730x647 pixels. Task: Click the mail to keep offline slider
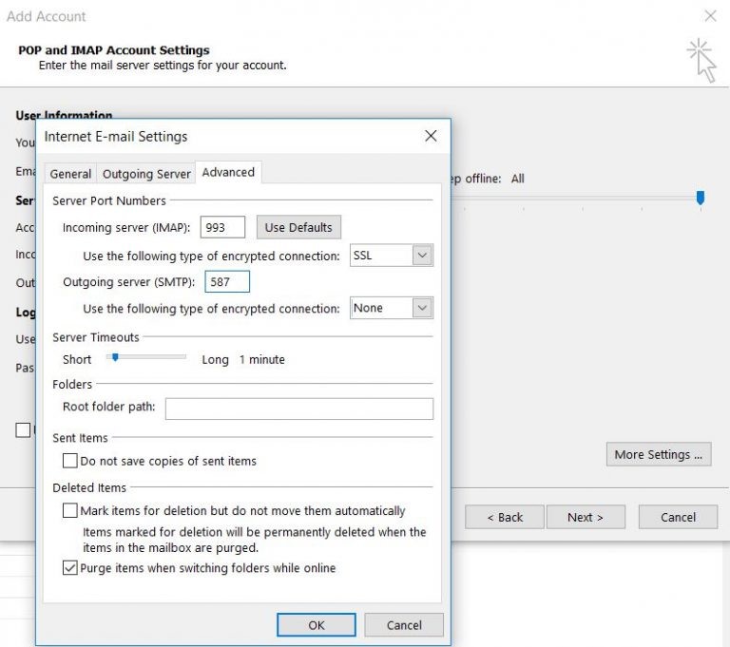[701, 198]
